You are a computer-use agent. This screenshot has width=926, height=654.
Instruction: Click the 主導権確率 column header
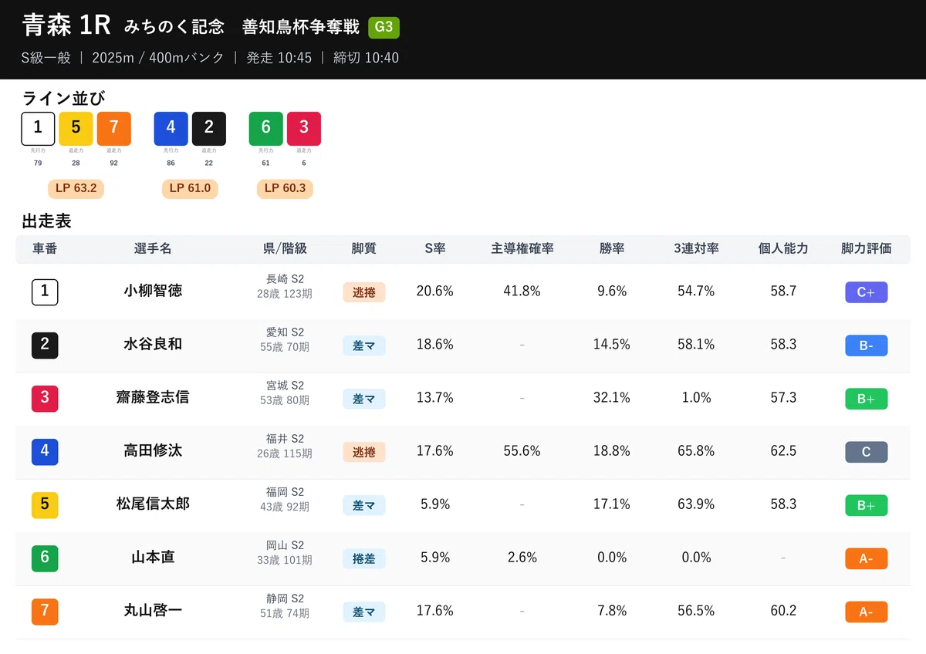[522, 249]
